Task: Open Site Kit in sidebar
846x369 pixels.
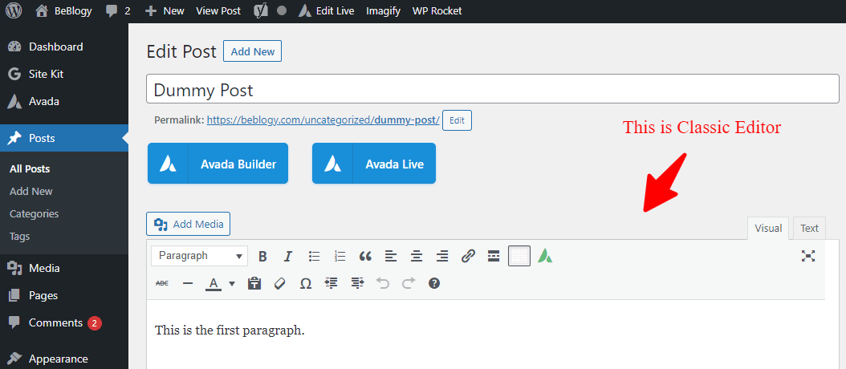Action: click(x=63, y=74)
